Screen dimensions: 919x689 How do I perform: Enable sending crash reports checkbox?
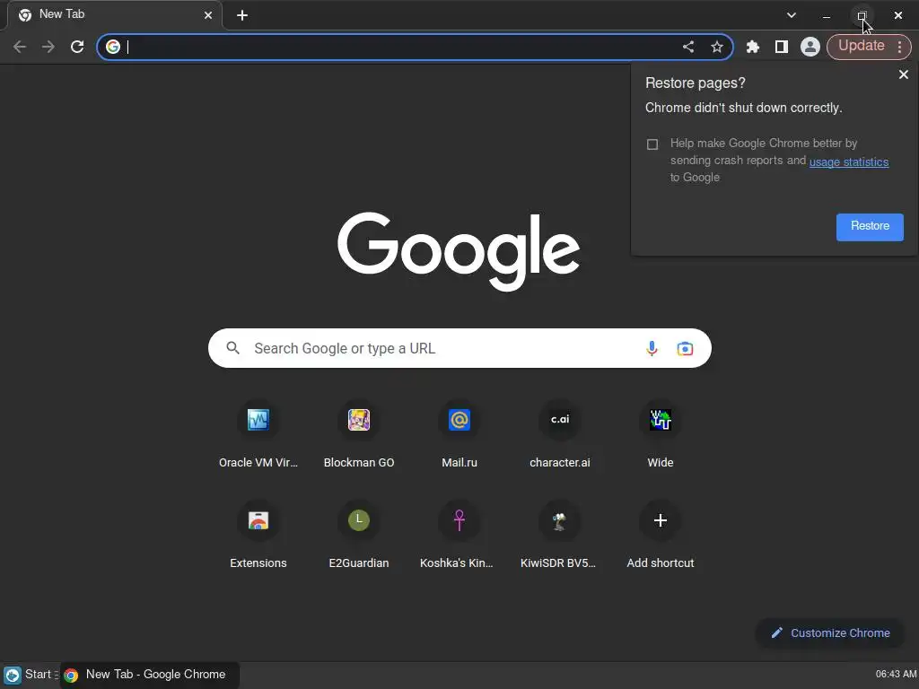click(x=652, y=144)
